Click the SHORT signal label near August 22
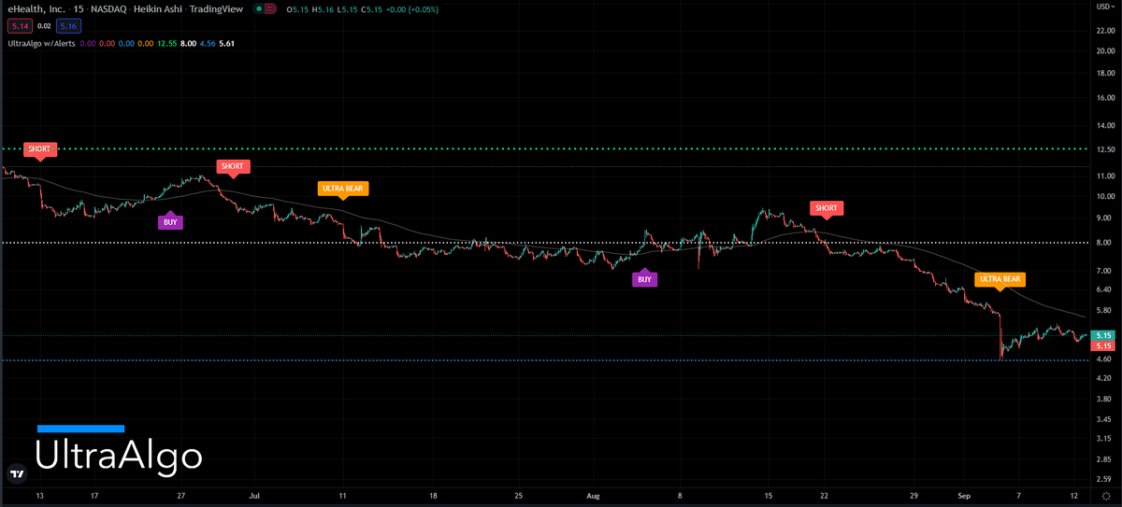Viewport: 1122px width, 507px height. pos(826,208)
